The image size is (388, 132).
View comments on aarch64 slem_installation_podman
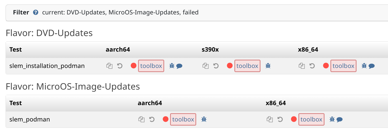[179, 66]
